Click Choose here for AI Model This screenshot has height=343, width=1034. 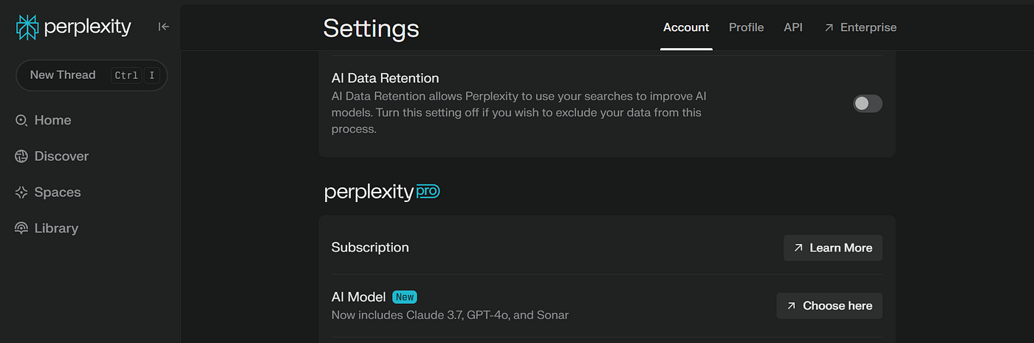pyautogui.click(x=829, y=305)
